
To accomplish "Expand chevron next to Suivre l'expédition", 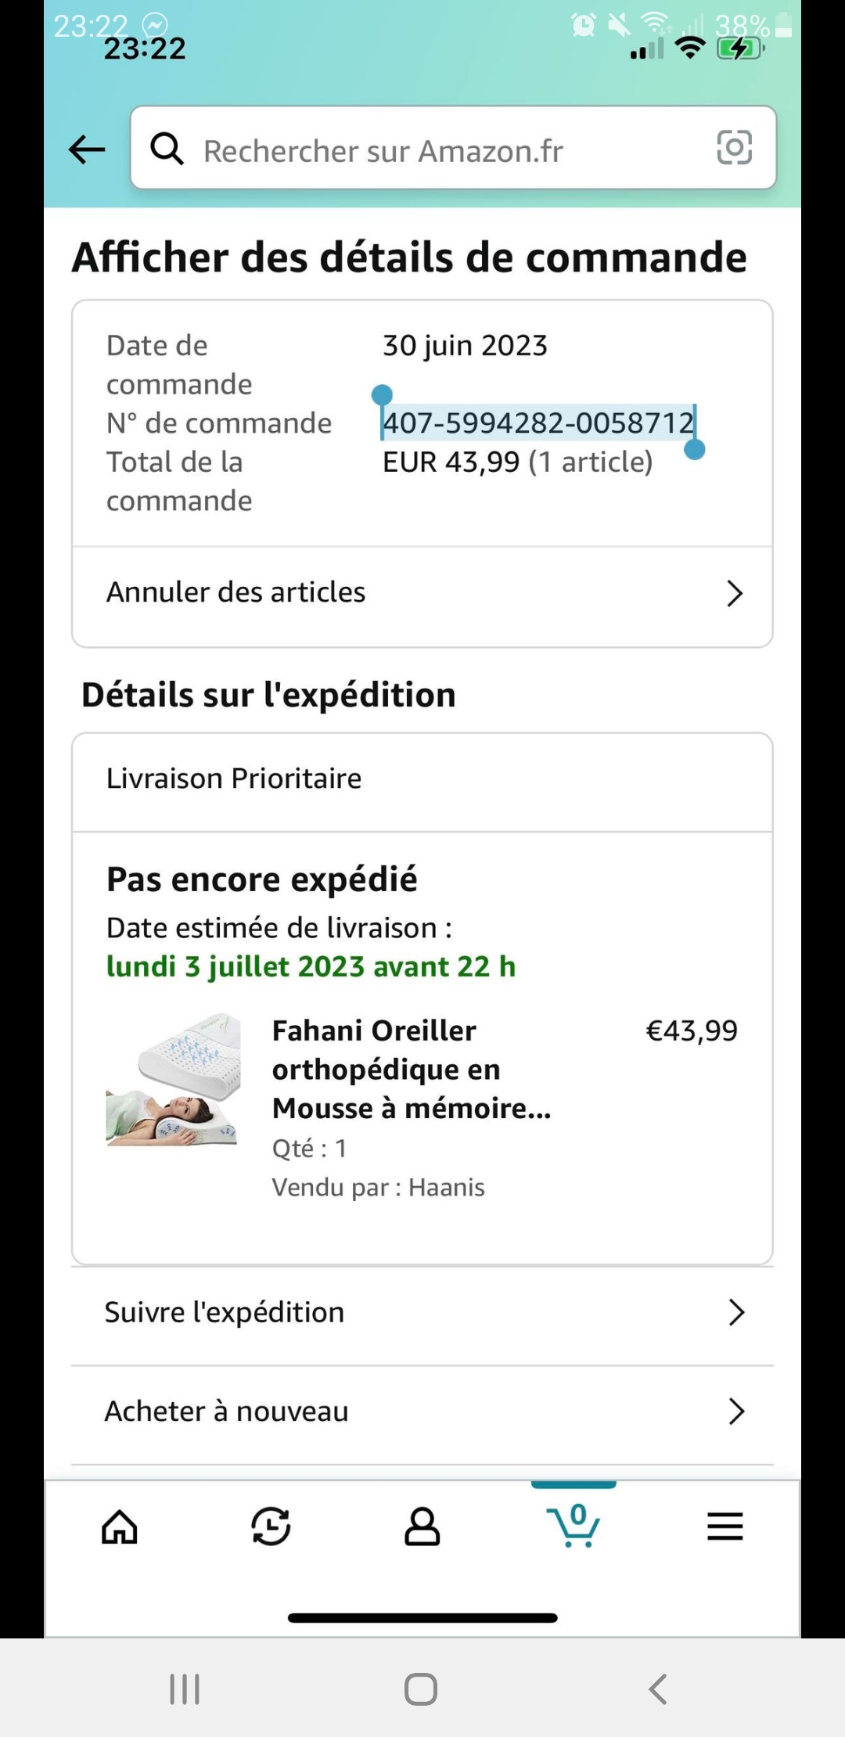I will [x=735, y=1312].
